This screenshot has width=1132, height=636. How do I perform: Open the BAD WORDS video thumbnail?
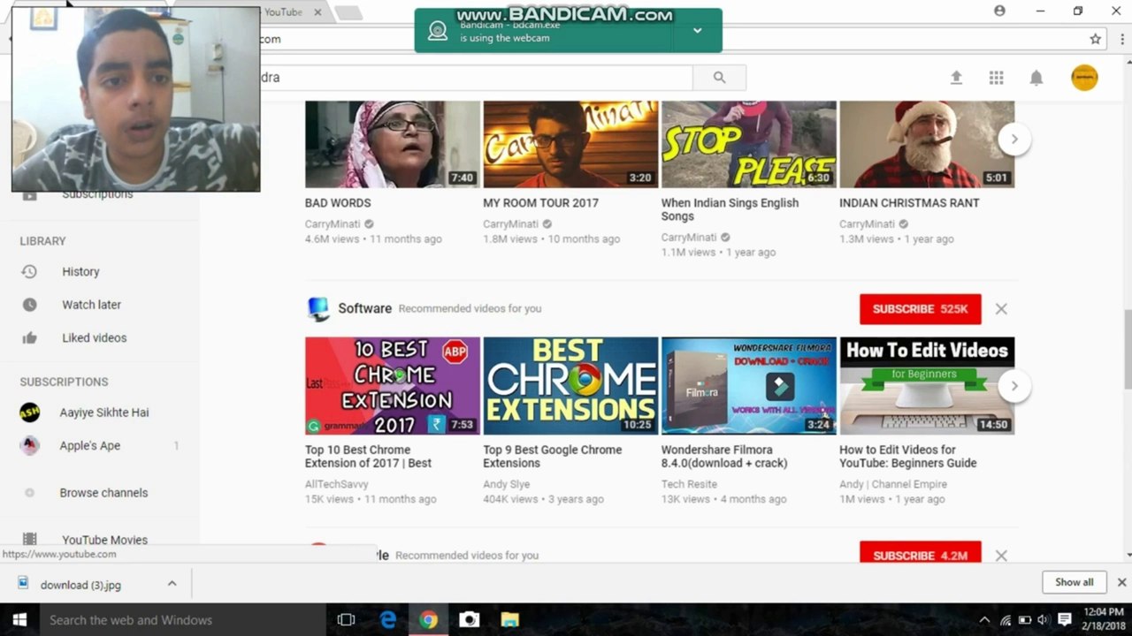(x=393, y=144)
